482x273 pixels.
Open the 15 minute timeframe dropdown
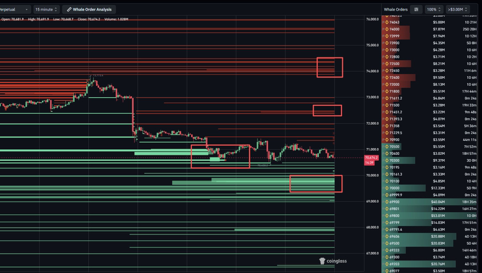coord(46,9)
